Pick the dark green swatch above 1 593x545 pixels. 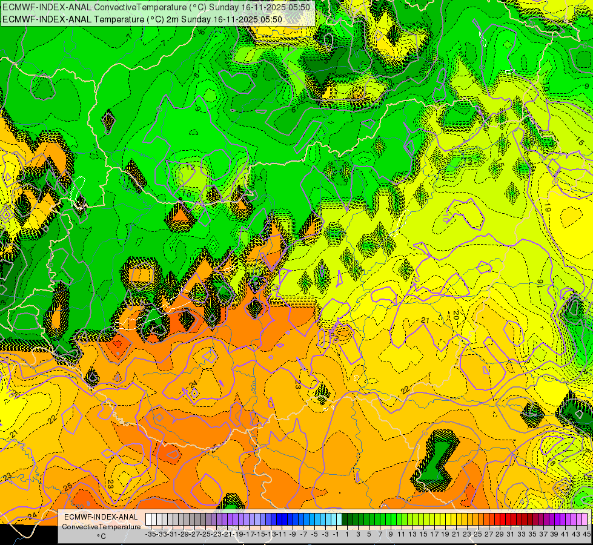[x=345, y=520]
